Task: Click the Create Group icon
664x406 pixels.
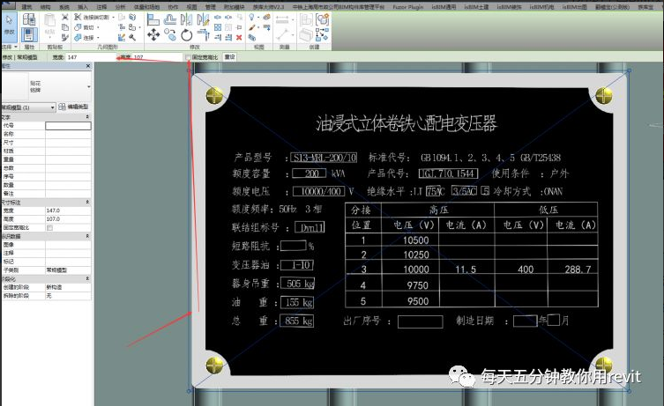Action: 322,19
